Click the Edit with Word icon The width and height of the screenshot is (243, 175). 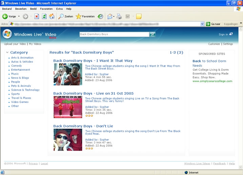[127, 16]
